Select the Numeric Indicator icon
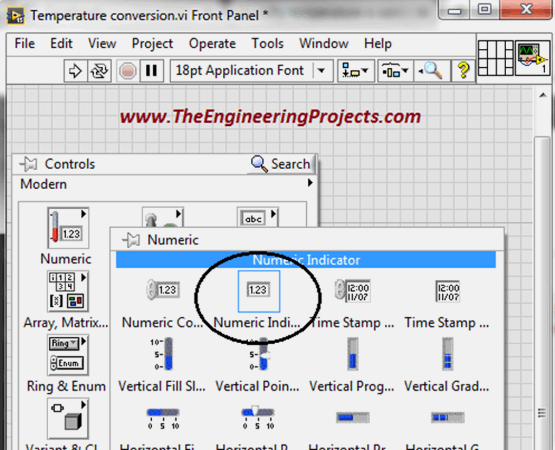Image resolution: width=555 pixels, height=450 pixels. coord(259,290)
